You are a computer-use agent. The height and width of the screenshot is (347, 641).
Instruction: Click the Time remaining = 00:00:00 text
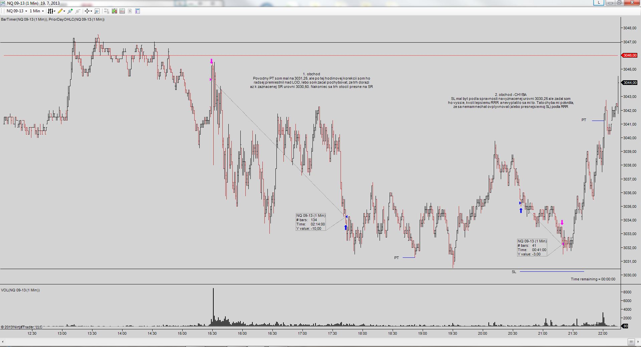point(593,279)
